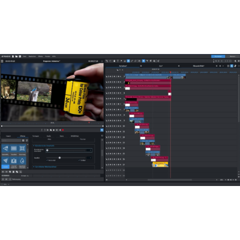
Task: Click play in the preview transport
Action: [x=54, y=130]
